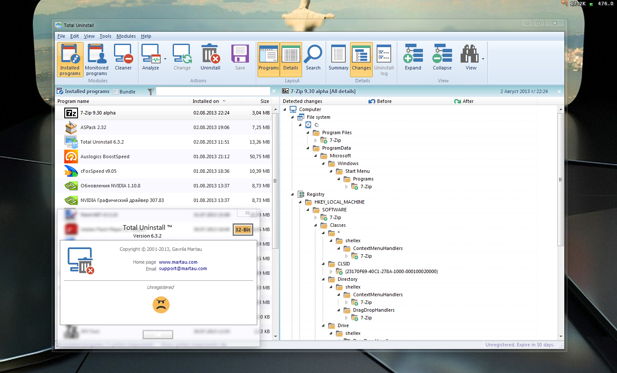Click the 32-Bit badge in About dialog
This screenshot has width=617, height=373.
coord(243,229)
